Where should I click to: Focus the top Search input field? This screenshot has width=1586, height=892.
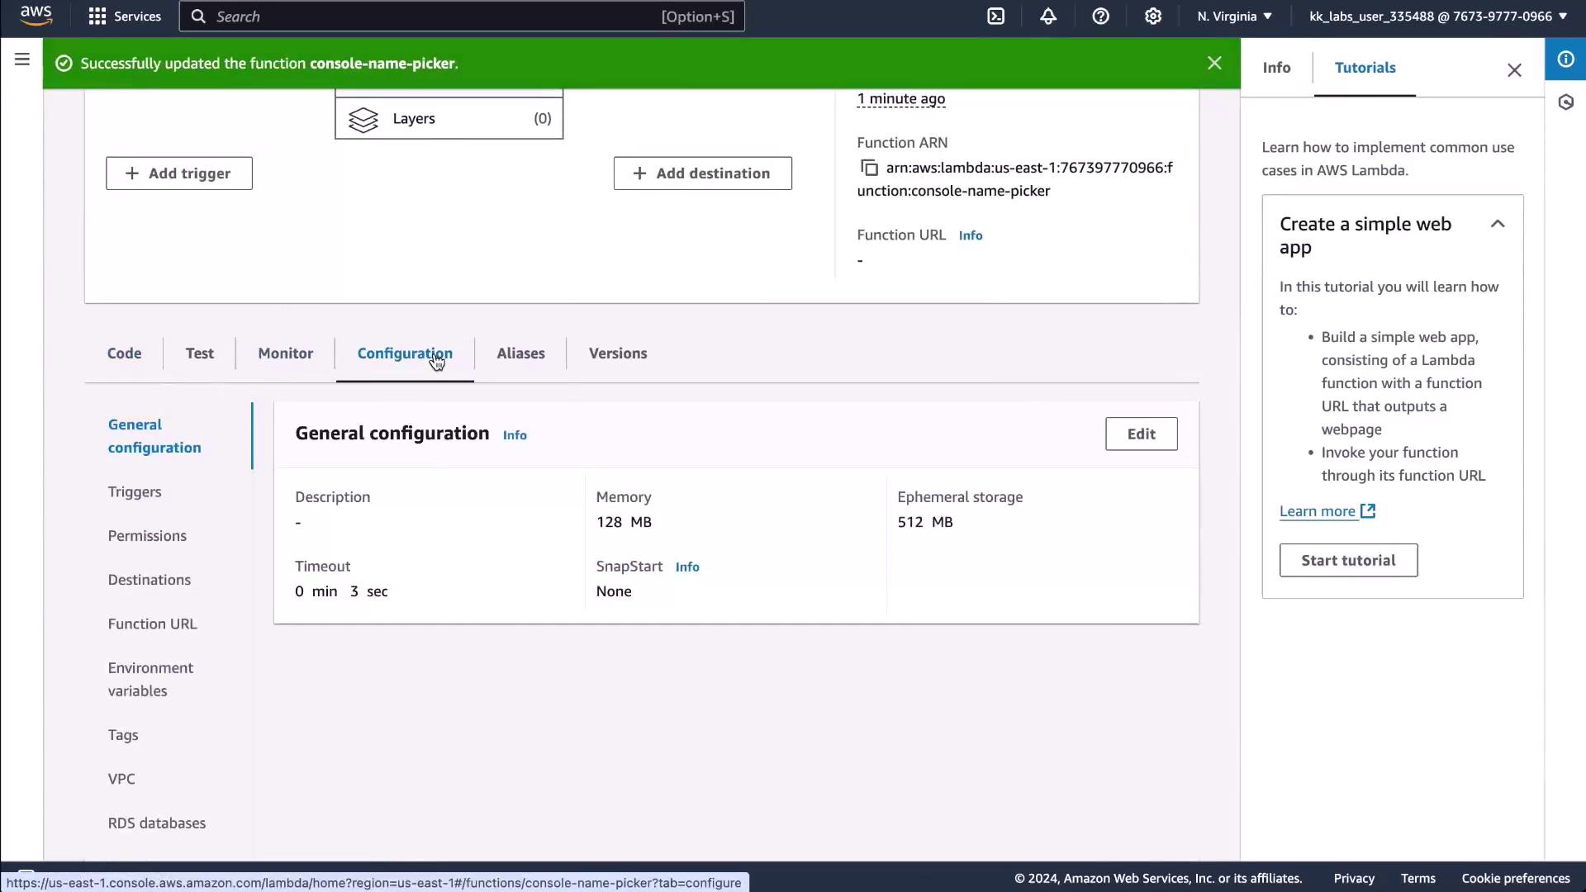pyautogui.click(x=462, y=17)
